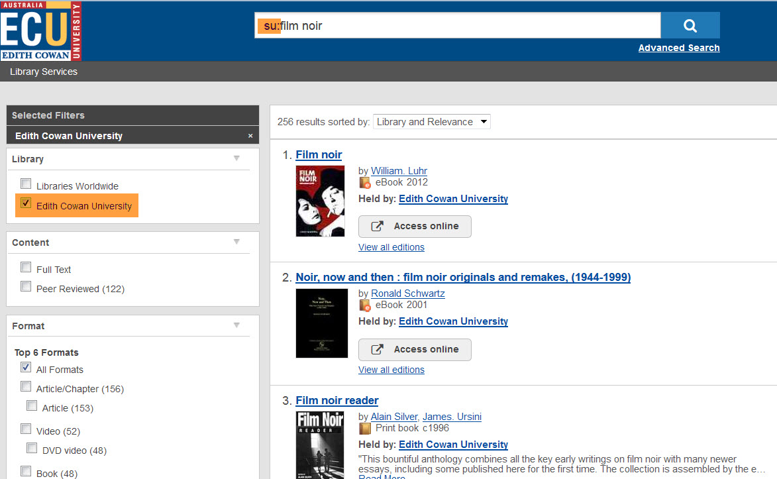Click Held by link for Noir, now and then

(453, 321)
